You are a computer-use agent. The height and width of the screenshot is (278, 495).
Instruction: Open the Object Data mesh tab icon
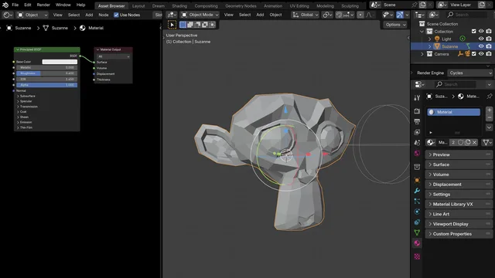pyautogui.click(x=417, y=232)
